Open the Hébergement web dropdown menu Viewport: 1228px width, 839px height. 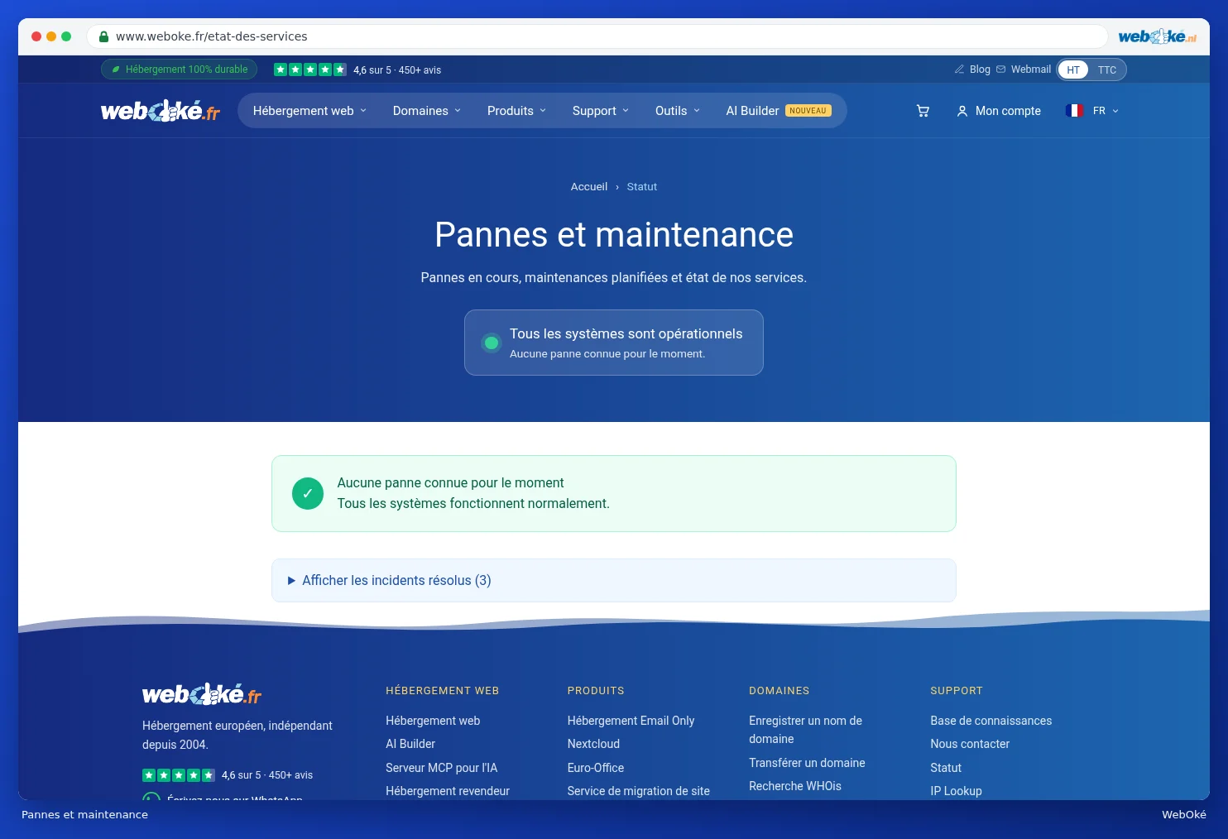click(x=309, y=111)
